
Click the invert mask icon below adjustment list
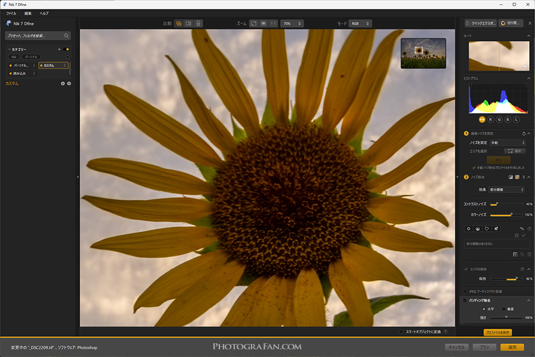coord(515,254)
